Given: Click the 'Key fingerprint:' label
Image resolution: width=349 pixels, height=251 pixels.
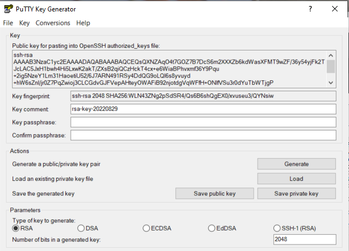Looking at the screenshot, I should tap(31, 96).
